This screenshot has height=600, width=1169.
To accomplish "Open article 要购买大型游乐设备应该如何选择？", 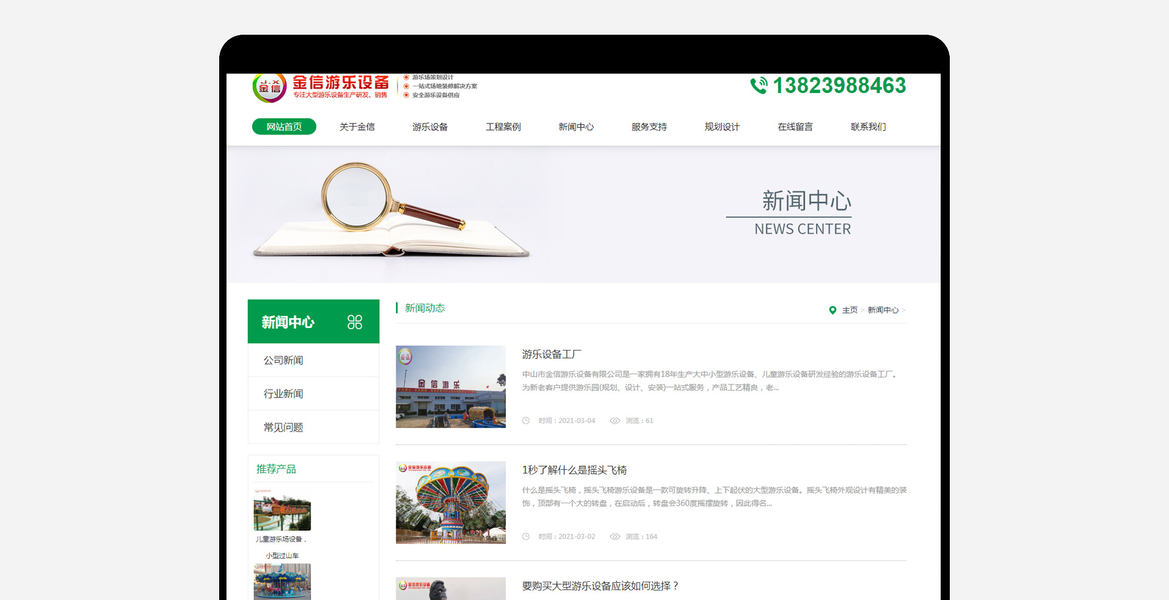I will (600, 585).
